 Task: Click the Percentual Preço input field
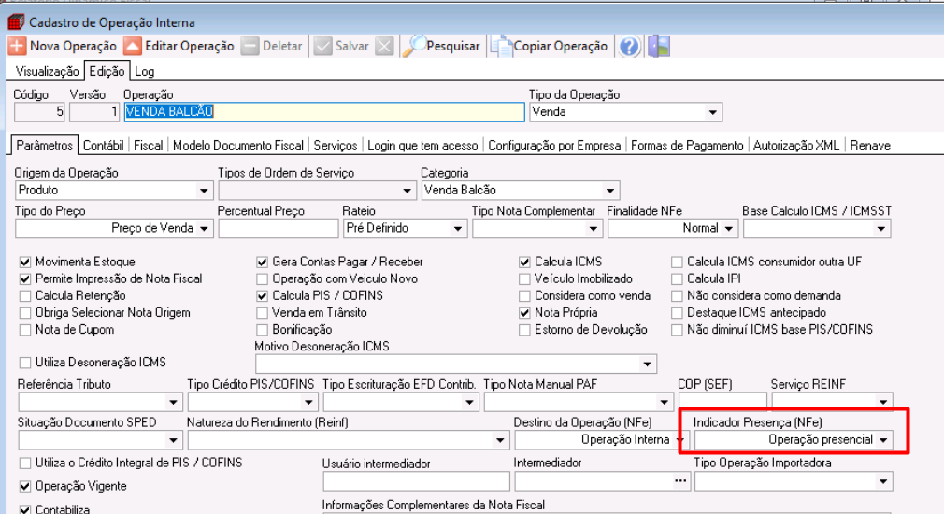pos(279,229)
